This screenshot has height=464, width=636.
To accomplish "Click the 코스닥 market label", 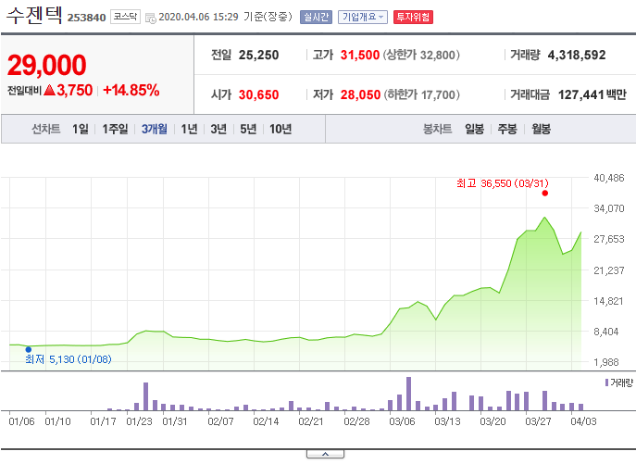I will pyautogui.click(x=125, y=17).
